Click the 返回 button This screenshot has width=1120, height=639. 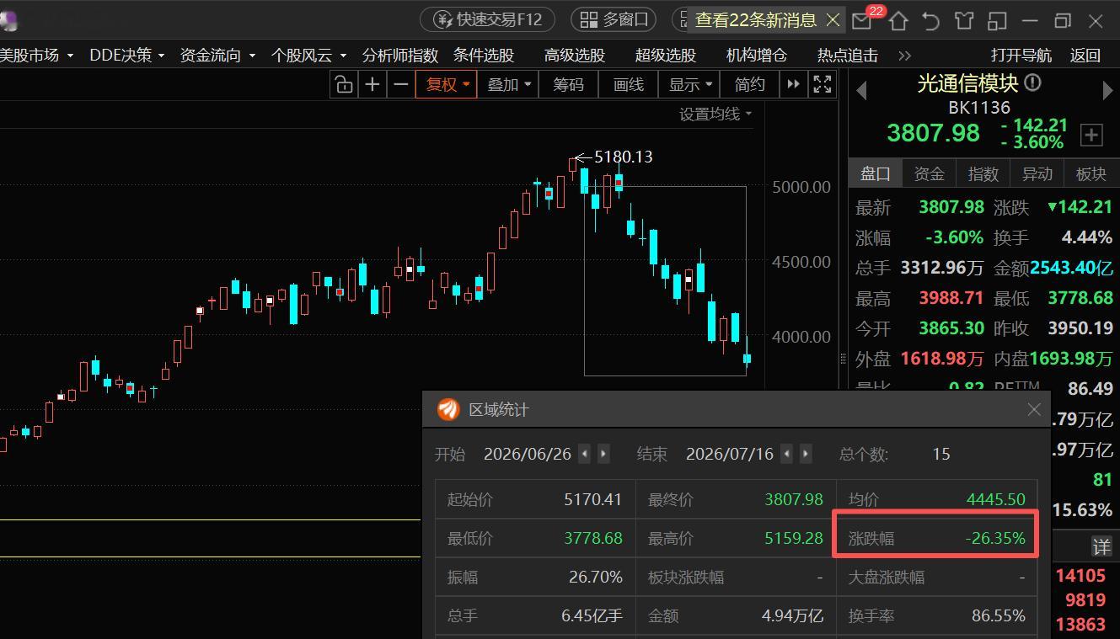pyautogui.click(x=1085, y=56)
